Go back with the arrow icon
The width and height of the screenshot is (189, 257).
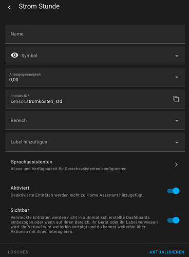9,7
